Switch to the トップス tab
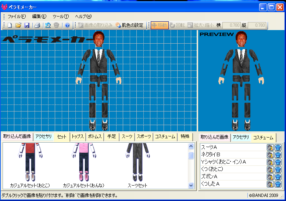Screen dimensions: 286x201 click(78, 136)
